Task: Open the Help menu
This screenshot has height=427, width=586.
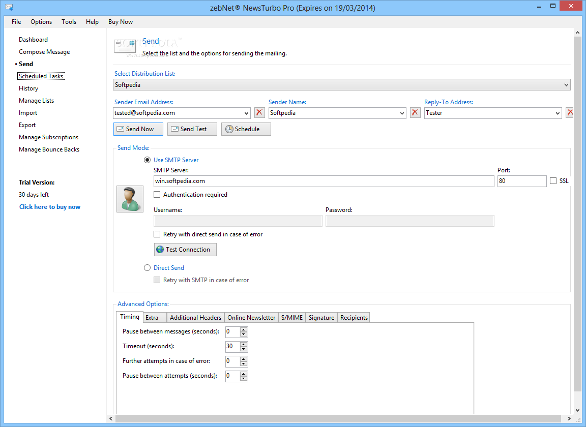Action: (x=92, y=22)
